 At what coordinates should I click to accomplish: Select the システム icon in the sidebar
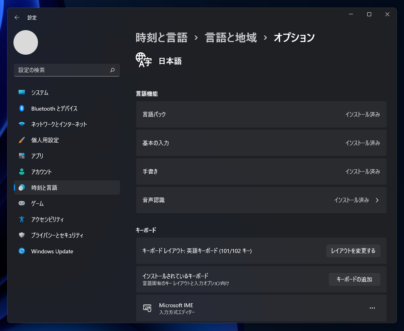pyautogui.click(x=21, y=92)
